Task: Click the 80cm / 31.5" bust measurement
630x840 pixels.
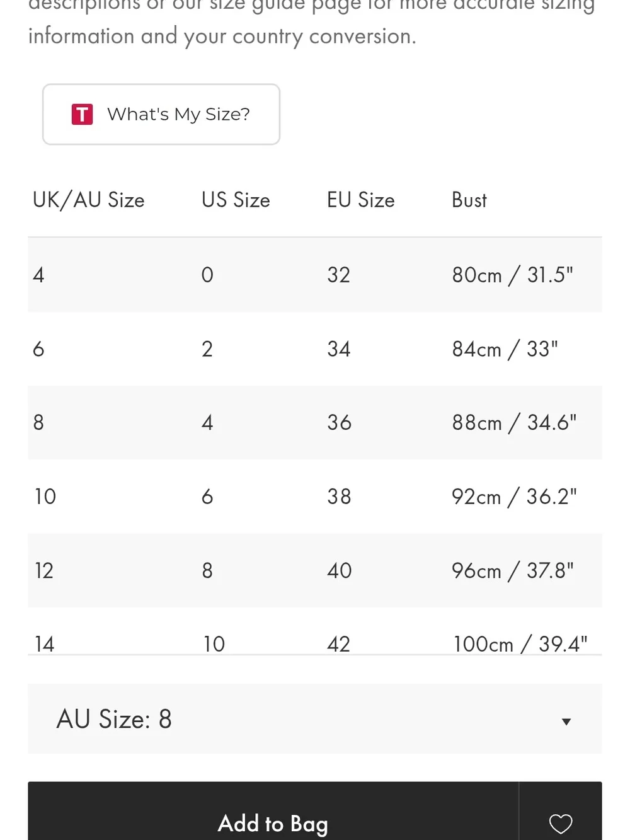Action: [x=513, y=275]
